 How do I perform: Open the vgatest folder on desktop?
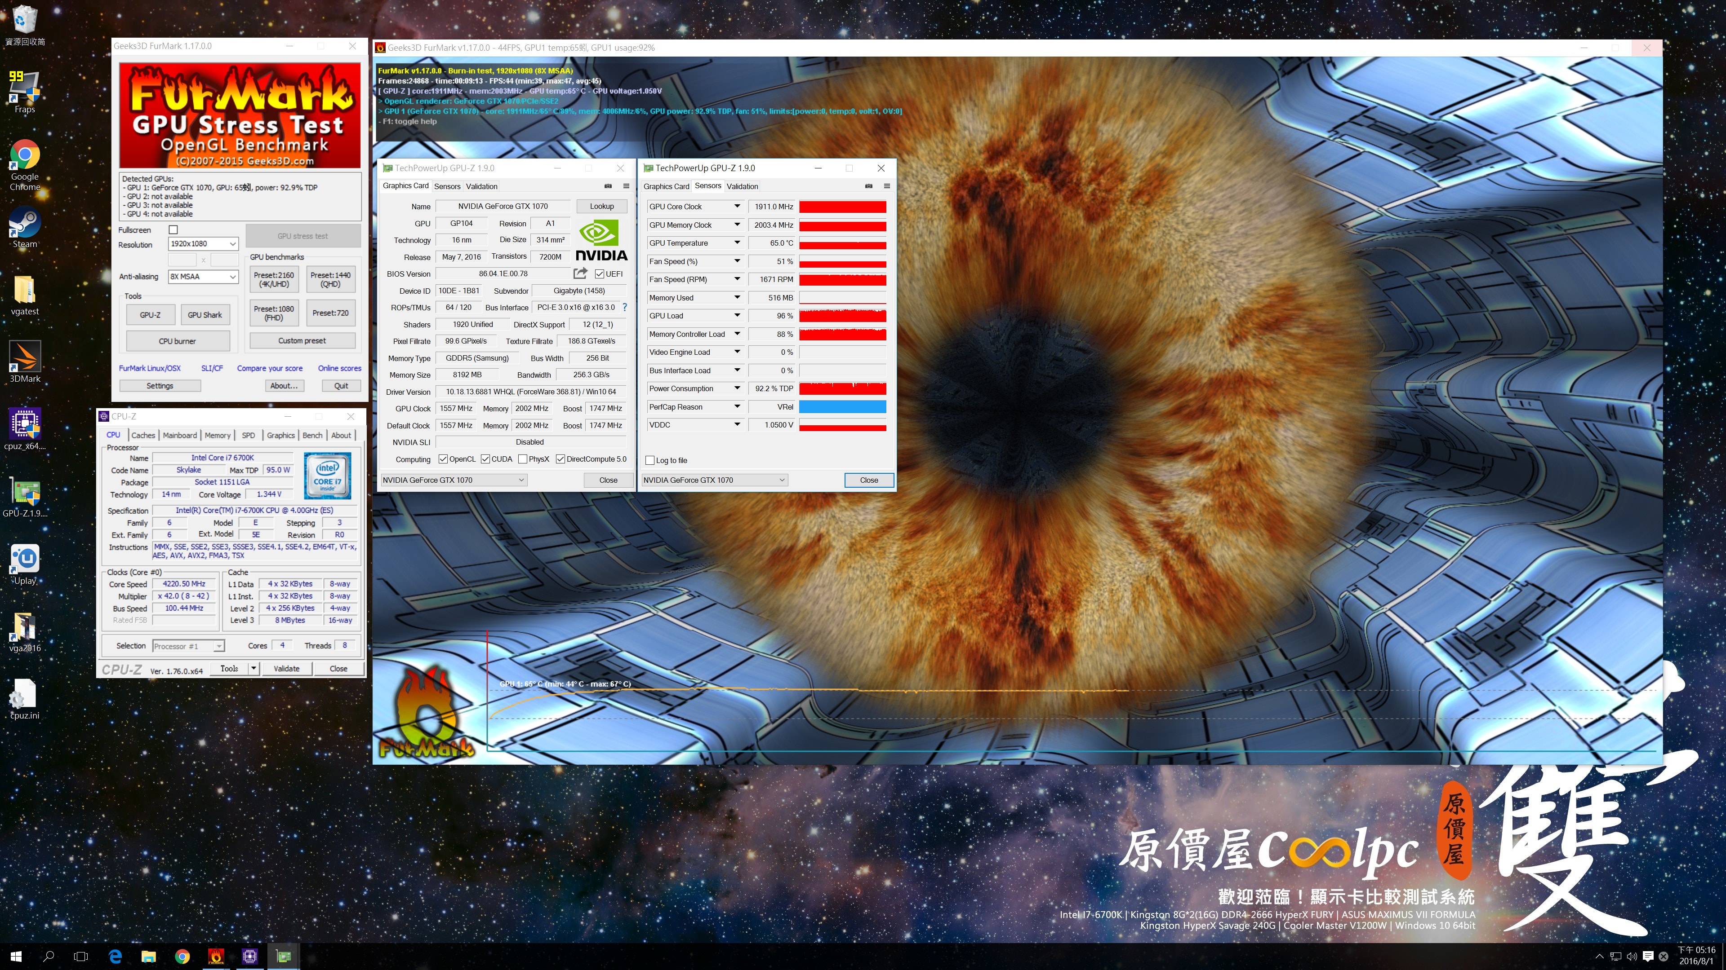[x=25, y=295]
